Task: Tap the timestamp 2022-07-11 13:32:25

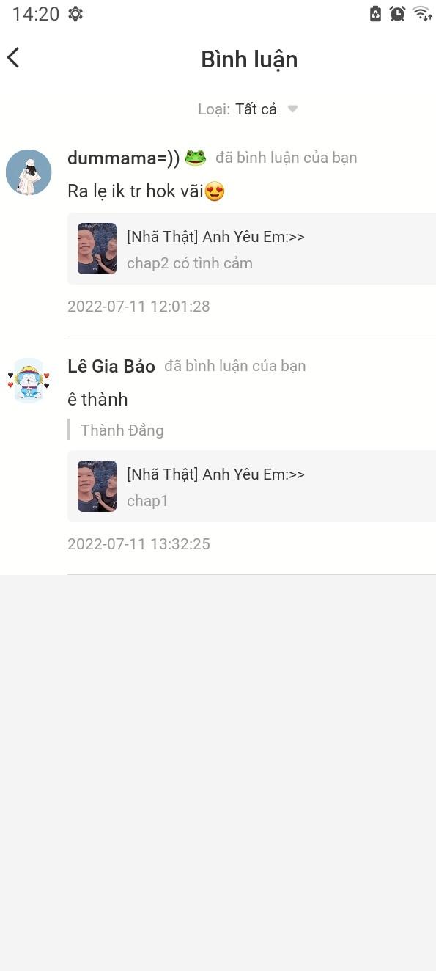Action: pyautogui.click(x=138, y=544)
